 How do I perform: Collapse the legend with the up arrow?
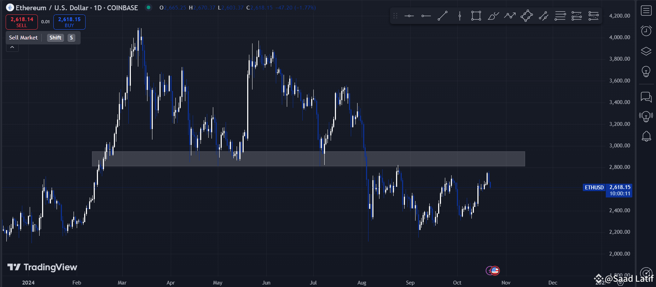coord(12,48)
